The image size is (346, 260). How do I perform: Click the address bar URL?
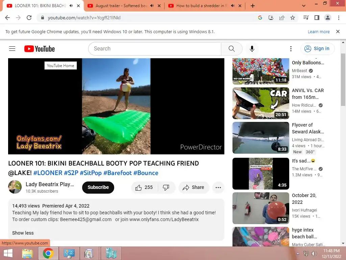click(84, 18)
